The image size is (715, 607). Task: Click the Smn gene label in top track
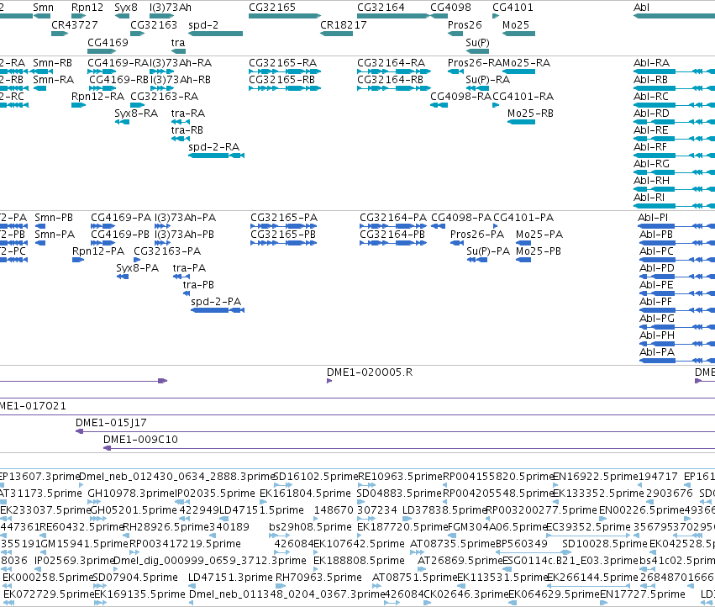44,8
